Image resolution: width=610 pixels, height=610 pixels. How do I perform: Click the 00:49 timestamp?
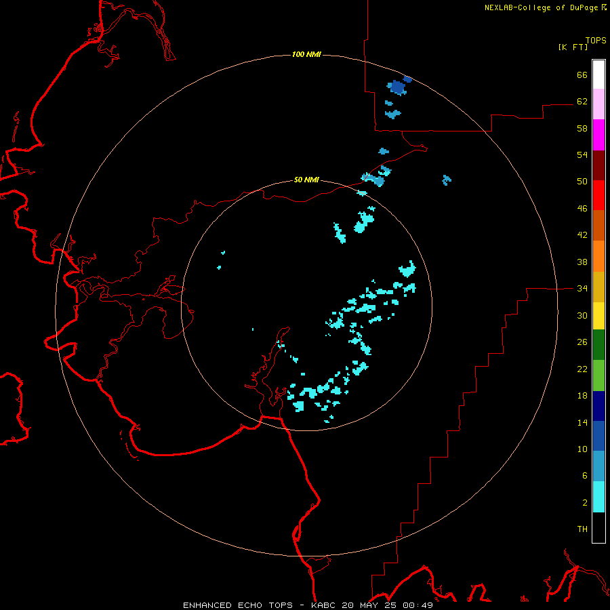pyautogui.click(x=418, y=605)
